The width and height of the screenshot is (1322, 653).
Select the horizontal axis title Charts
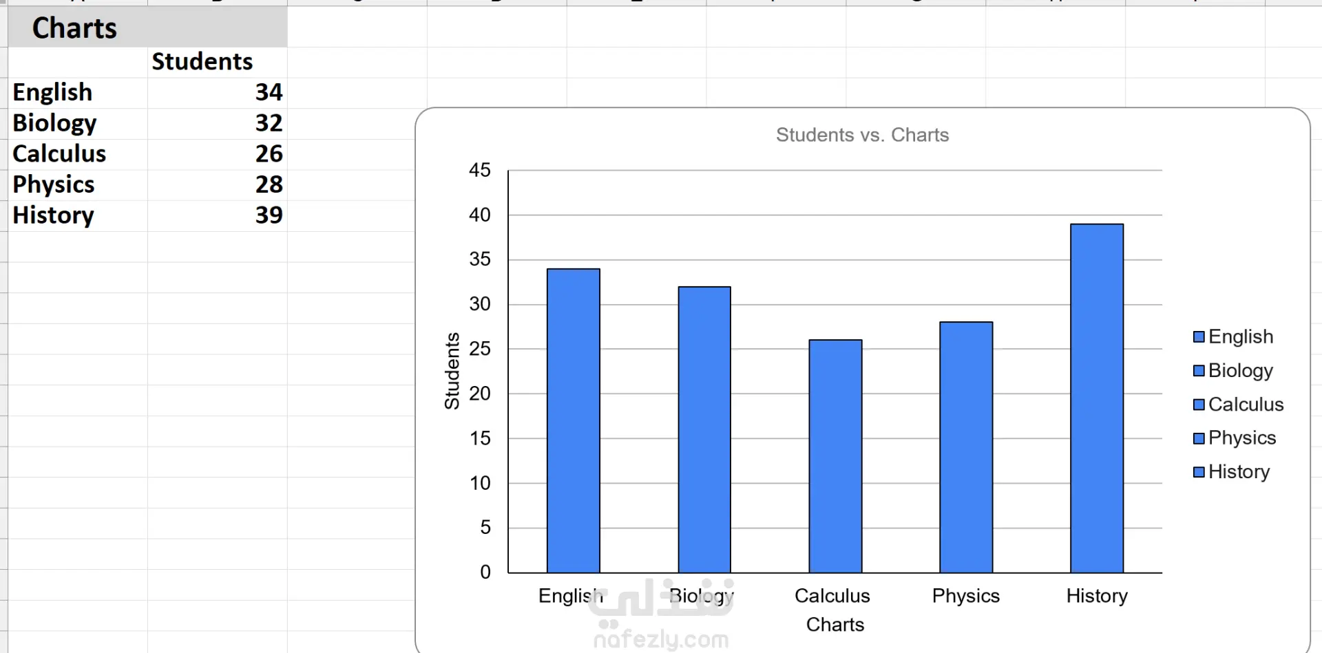tap(835, 624)
